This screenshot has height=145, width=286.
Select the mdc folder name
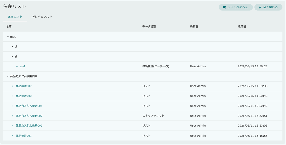(x=13, y=37)
